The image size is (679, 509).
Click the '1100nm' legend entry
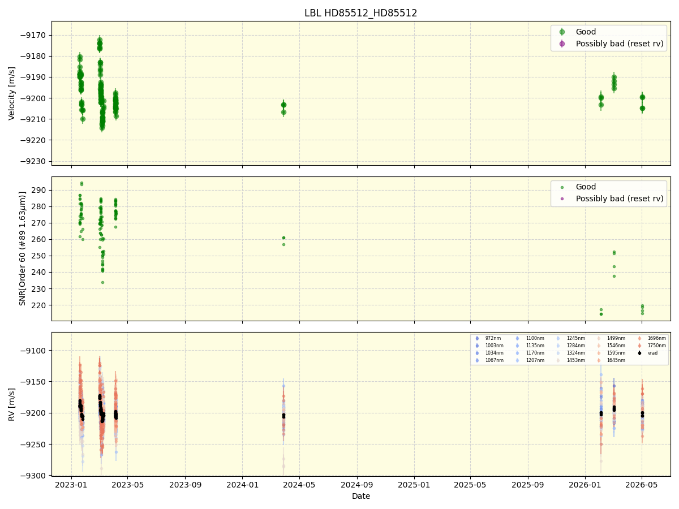(x=535, y=338)
